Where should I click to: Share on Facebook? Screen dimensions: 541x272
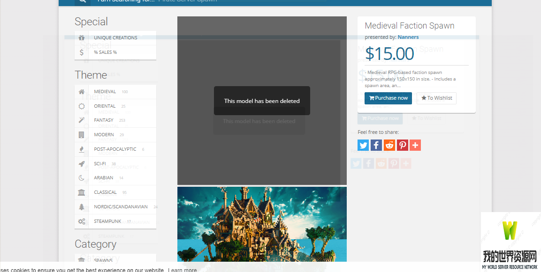[x=376, y=145]
